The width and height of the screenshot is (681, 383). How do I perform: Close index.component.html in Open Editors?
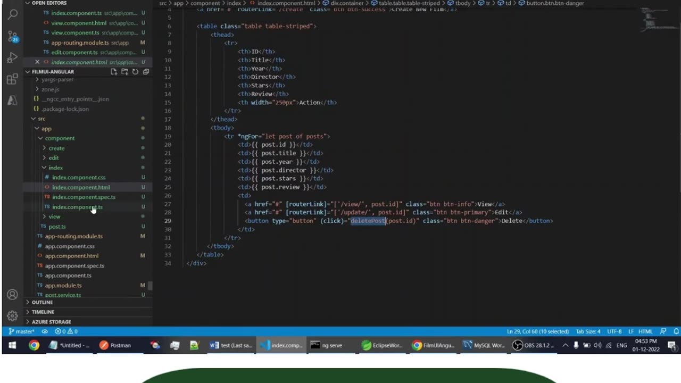(37, 62)
